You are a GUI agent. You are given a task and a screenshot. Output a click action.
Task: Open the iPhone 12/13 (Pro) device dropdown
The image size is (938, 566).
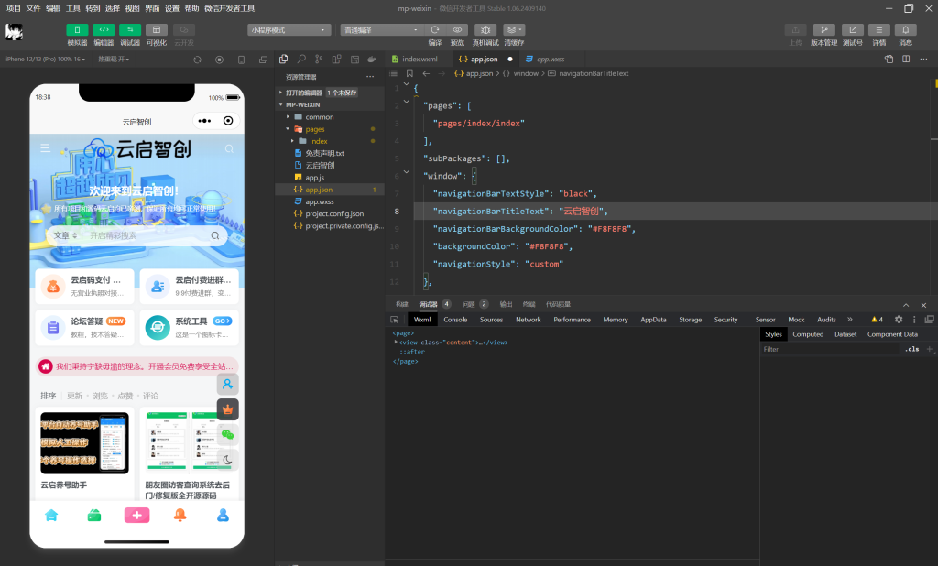pyautogui.click(x=46, y=60)
